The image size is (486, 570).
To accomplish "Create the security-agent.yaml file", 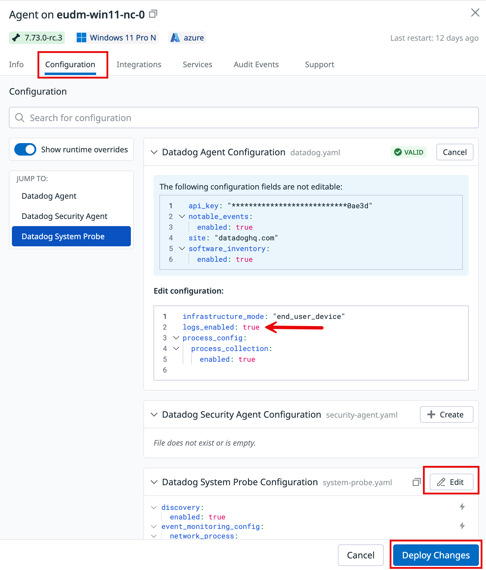I will tap(446, 414).
